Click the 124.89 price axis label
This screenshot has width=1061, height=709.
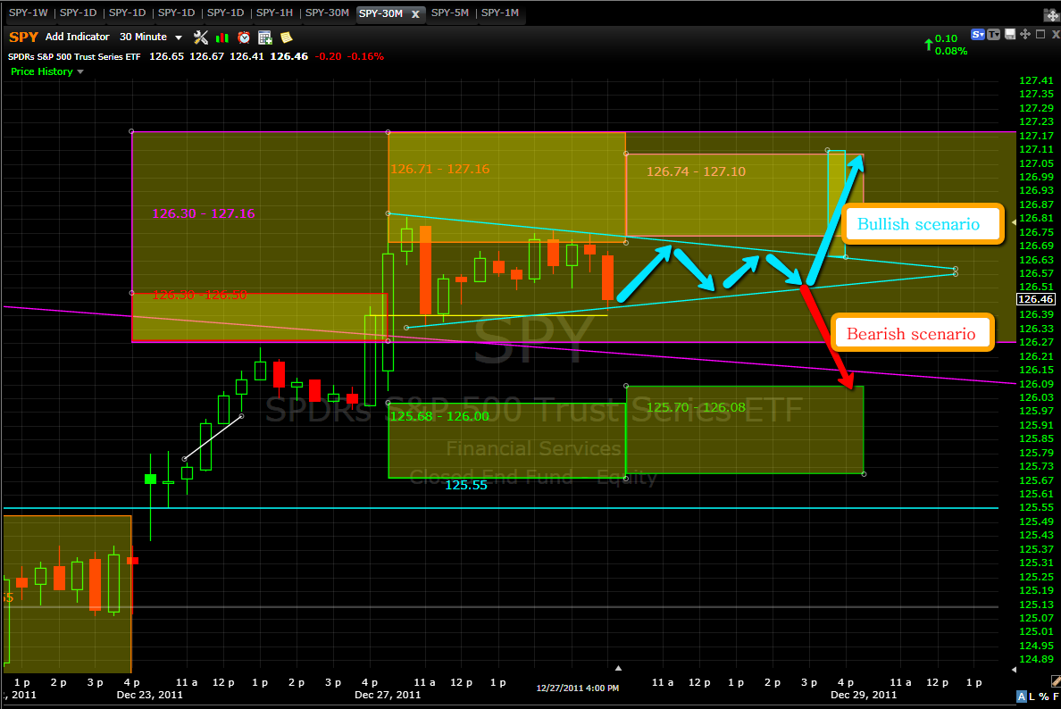[x=1036, y=659]
